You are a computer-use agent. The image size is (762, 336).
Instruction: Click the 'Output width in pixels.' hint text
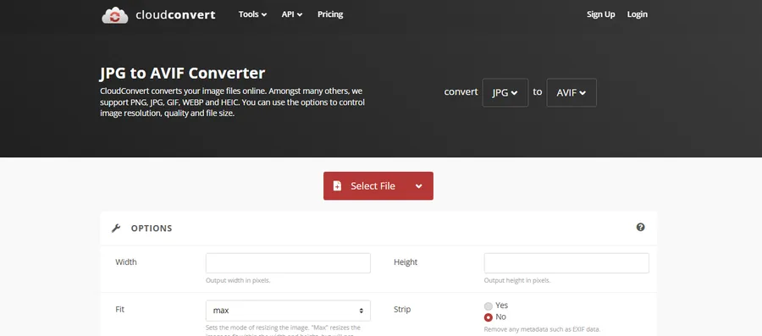(x=238, y=281)
